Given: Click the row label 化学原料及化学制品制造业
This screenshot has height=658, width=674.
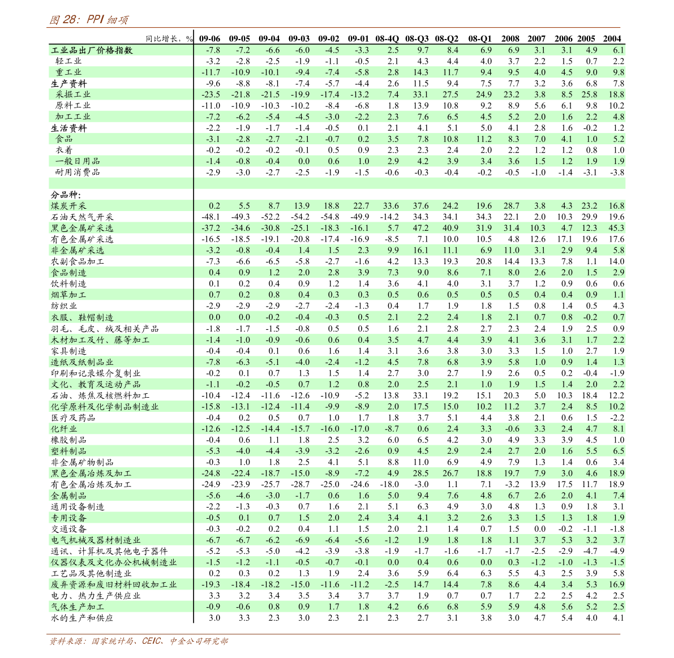Looking at the screenshot, I should (105, 407).
